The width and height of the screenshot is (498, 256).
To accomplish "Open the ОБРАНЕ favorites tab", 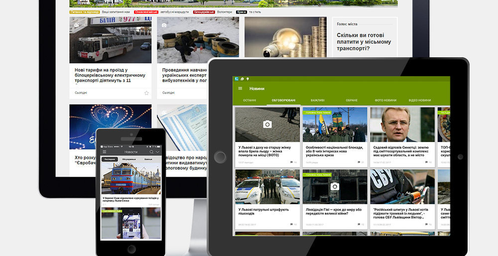I will click(352, 100).
